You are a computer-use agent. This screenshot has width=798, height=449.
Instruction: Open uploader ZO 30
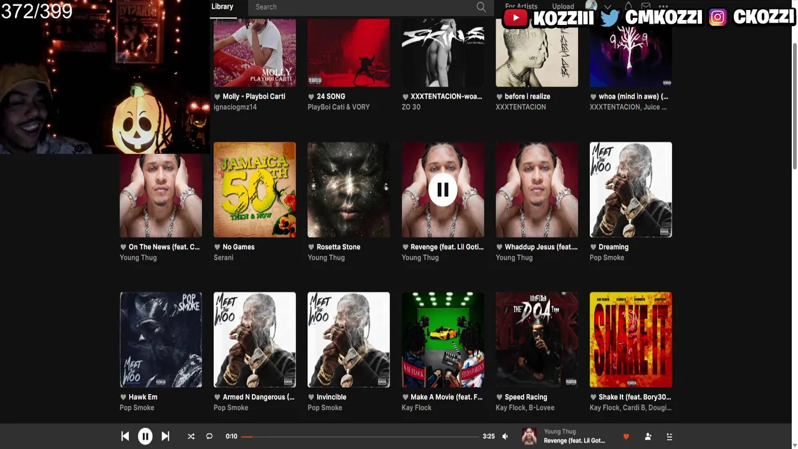411,107
